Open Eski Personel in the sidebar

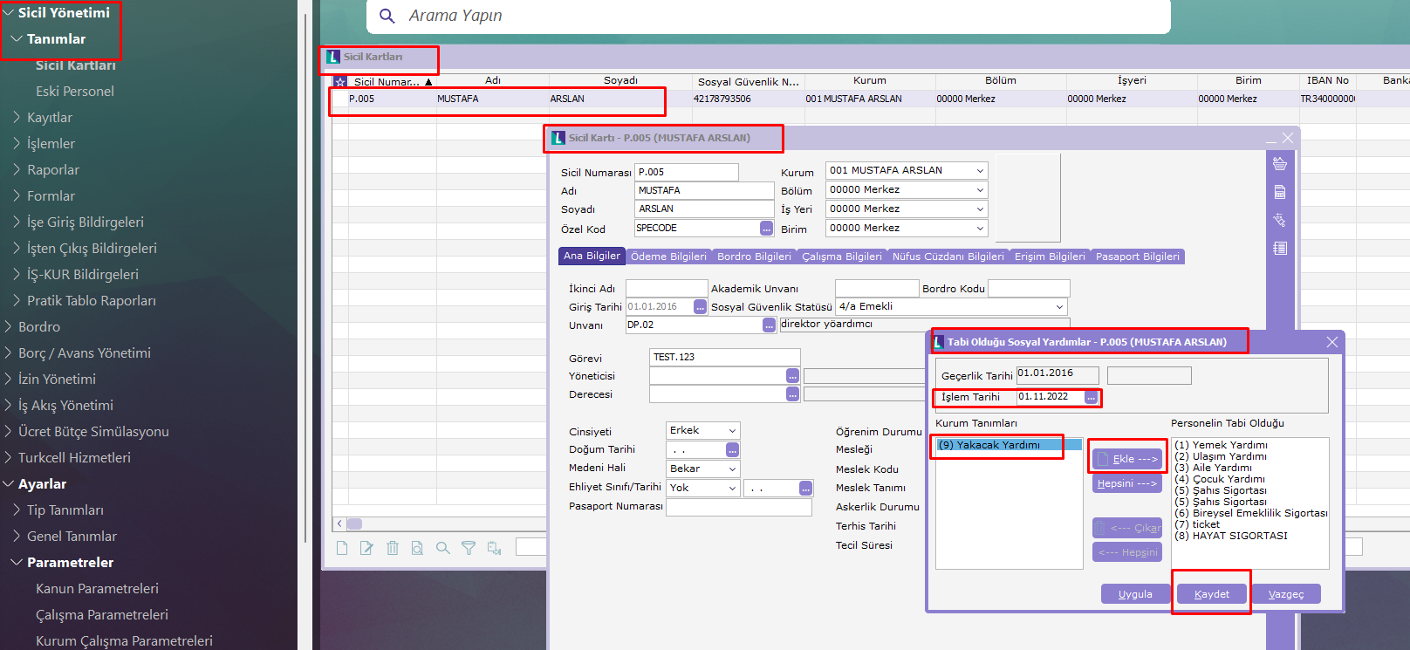pos(75,92)
